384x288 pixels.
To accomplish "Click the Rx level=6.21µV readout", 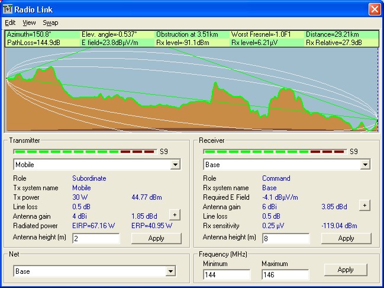I will tap(254, 43).
